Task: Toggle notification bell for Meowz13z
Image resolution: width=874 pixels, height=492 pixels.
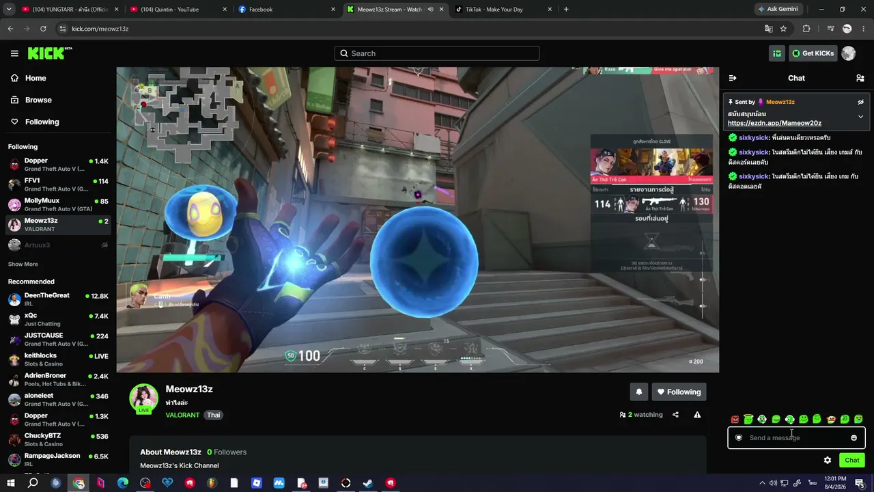Action: (639, 392)
